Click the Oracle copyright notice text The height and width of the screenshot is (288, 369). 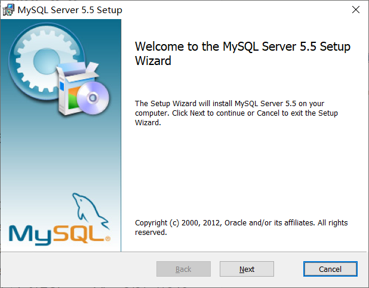[x=241, y=227]
